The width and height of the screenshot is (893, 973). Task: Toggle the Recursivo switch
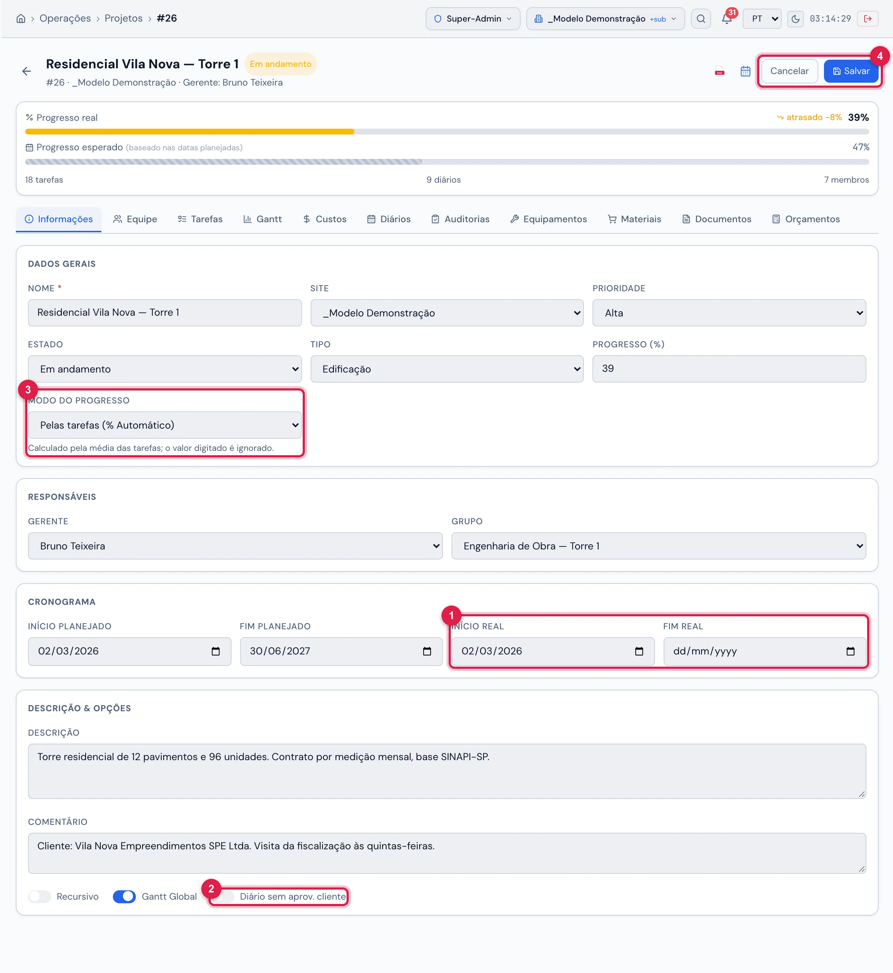pyautogui.click(x=40, y=897)
